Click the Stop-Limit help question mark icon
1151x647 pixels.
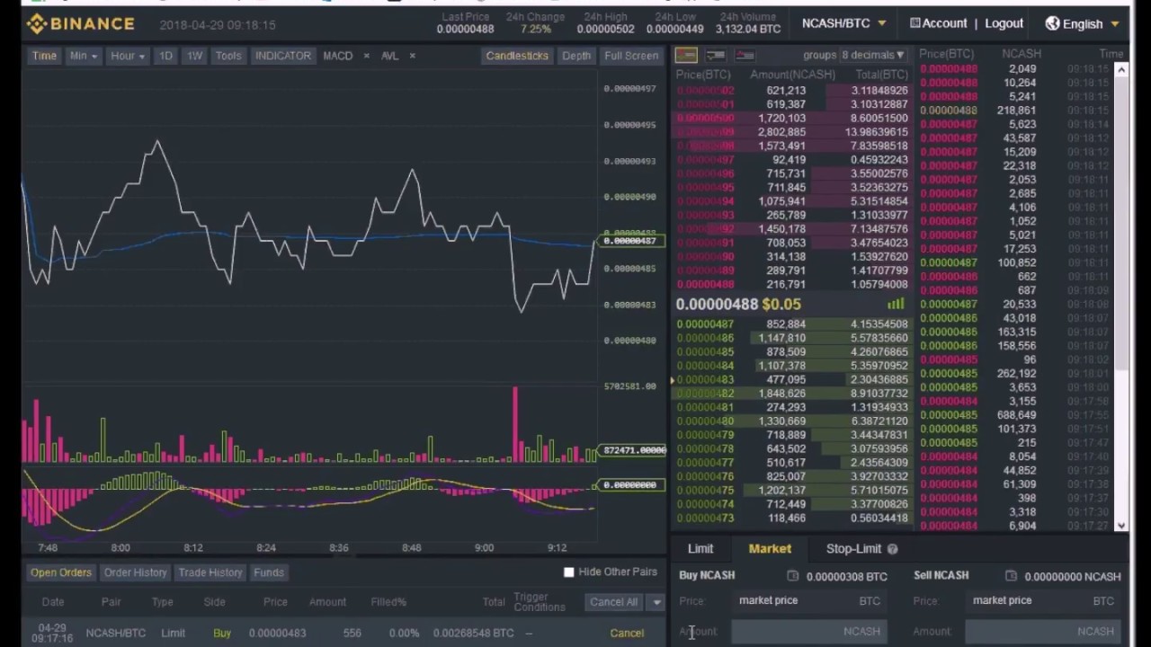coord(892,549)
